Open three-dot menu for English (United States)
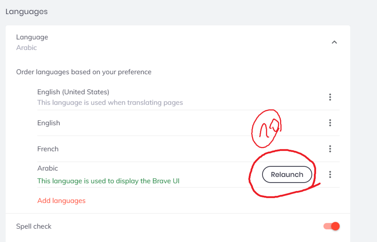This screenshot has width=377, height=242. (x=330, y=97)
